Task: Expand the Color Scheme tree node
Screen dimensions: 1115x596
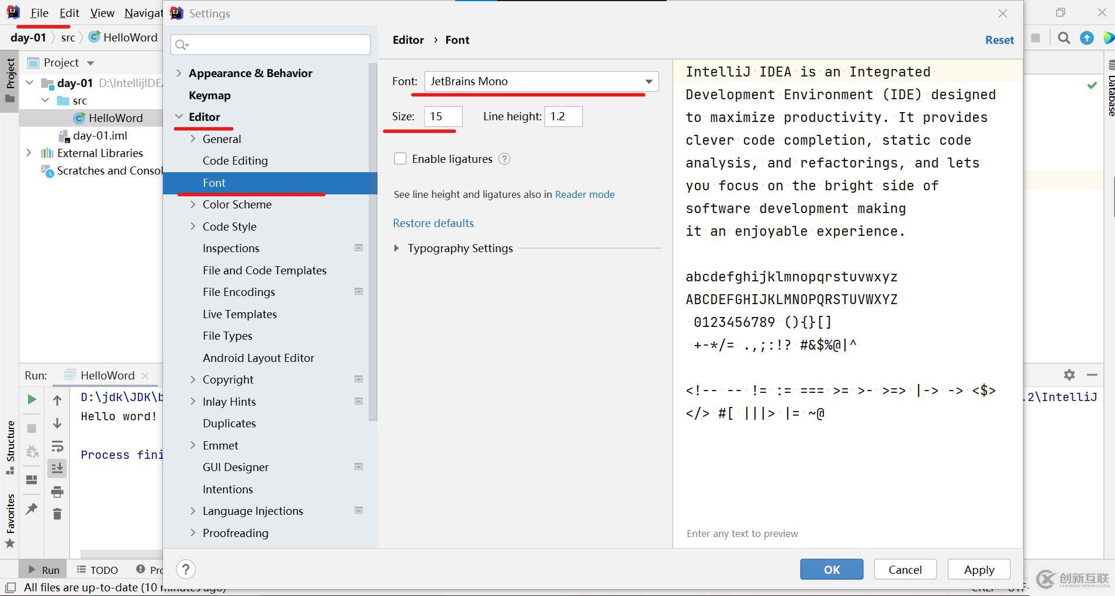Action: [193, 204]
